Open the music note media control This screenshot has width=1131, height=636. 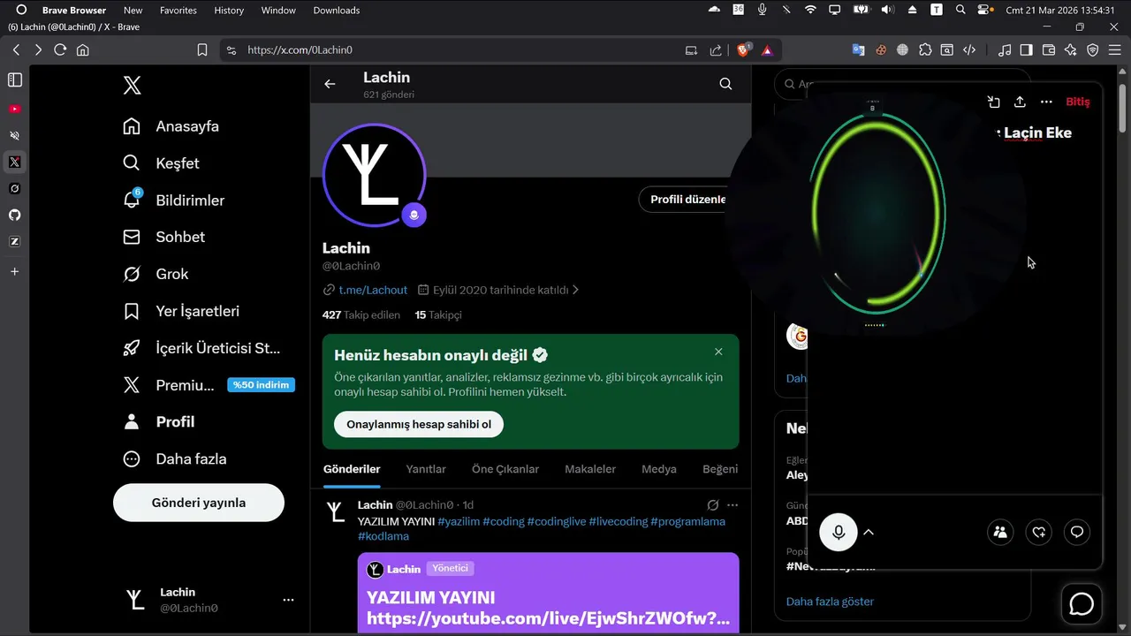(x=1005, y=50)
